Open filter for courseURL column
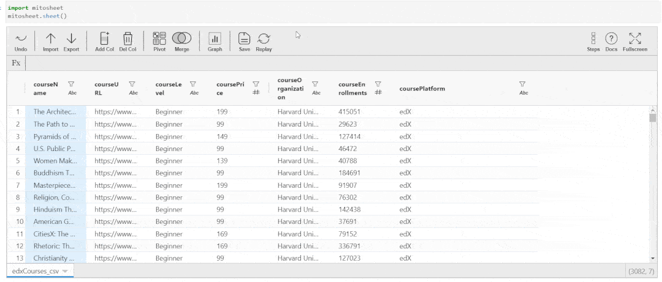 tap(132, 84)
